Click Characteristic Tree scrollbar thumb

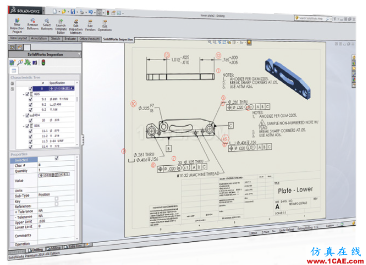pos(77,99)
